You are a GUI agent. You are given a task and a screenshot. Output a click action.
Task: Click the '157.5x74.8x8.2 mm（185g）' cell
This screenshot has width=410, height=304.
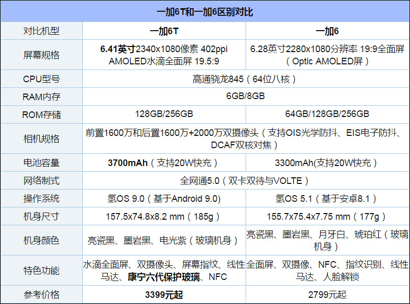(164, 217)
